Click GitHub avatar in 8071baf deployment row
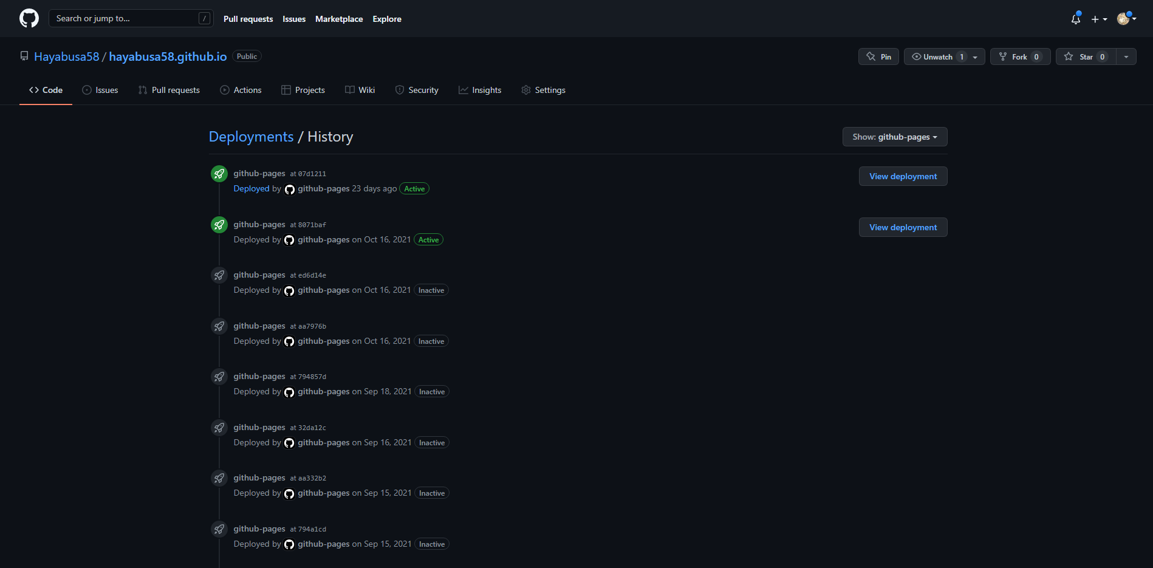The height and width of the screenshot is (568, 1153). coord(290,240)
